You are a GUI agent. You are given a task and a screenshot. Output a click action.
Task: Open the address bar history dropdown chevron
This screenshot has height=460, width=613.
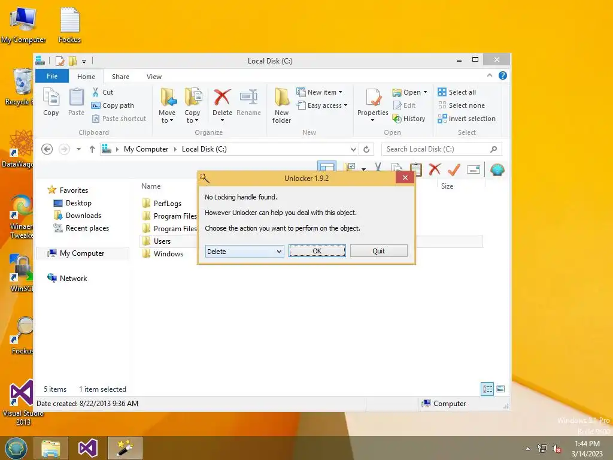pos(353,149)
